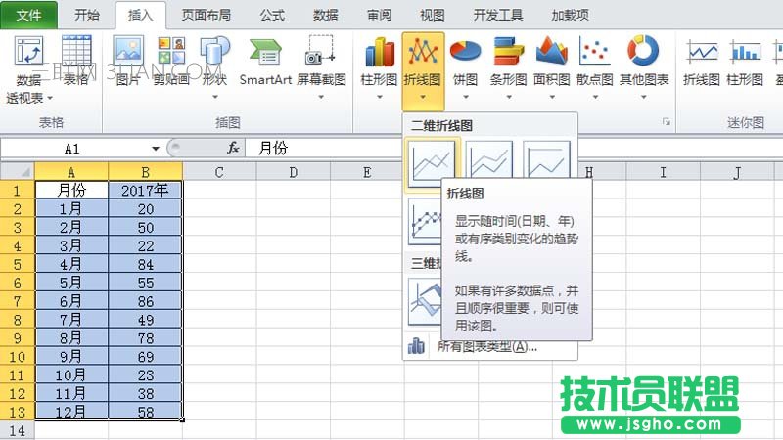Expand the Bar chart dropdown arrow
Screen dimensions: 783x440
click(x=508, y=97)
